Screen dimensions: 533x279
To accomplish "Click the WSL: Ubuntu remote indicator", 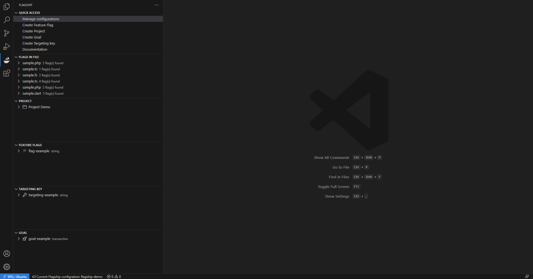I will click(15, 277).
